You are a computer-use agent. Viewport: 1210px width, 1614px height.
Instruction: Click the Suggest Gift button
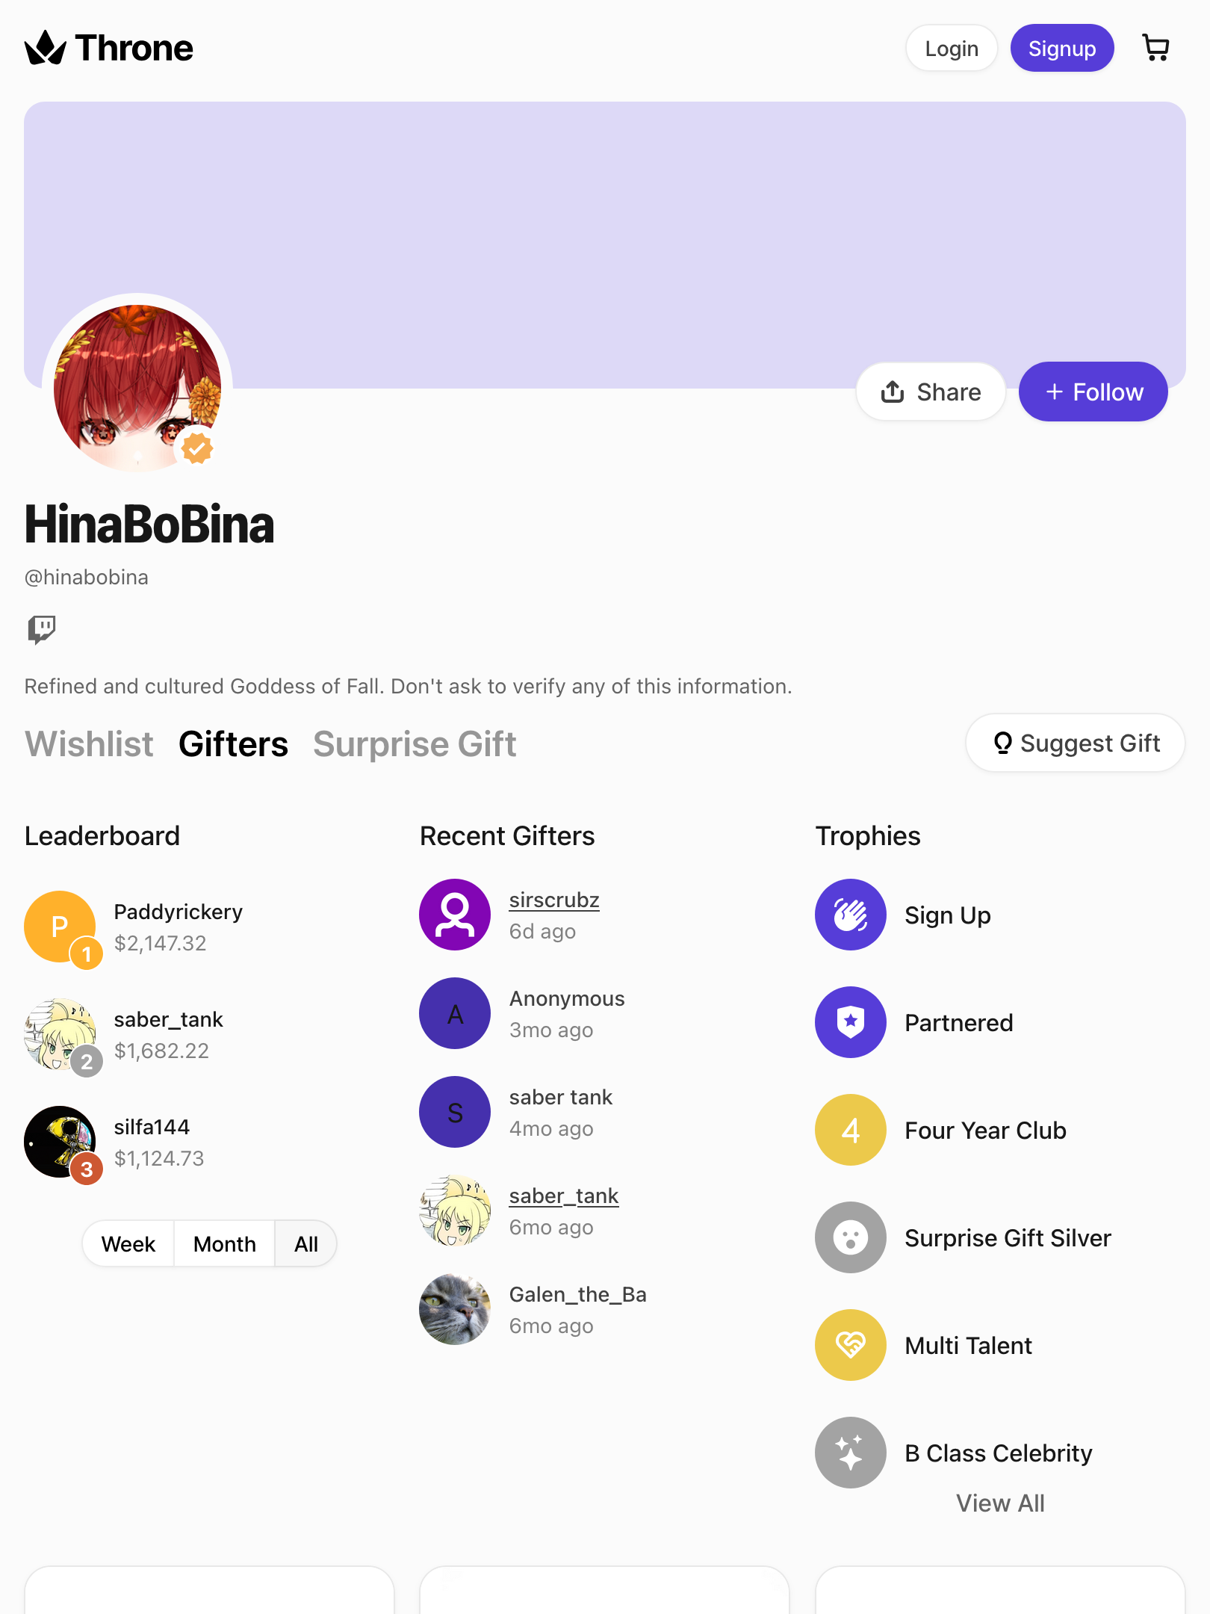coord(1076,743)
